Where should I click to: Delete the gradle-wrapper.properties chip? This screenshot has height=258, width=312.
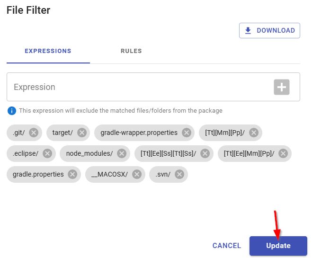[187, 133]
